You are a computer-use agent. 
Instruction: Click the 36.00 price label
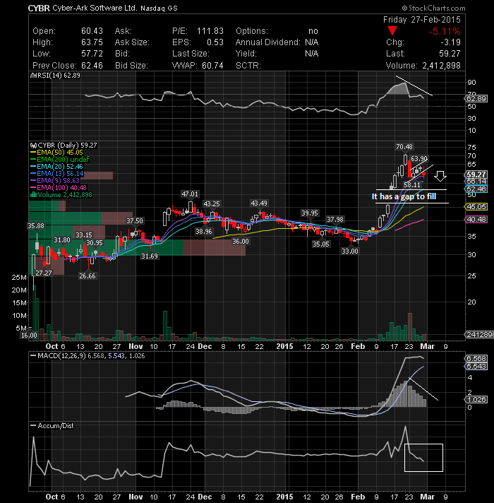pyautogui.click(x=240, y=241)
